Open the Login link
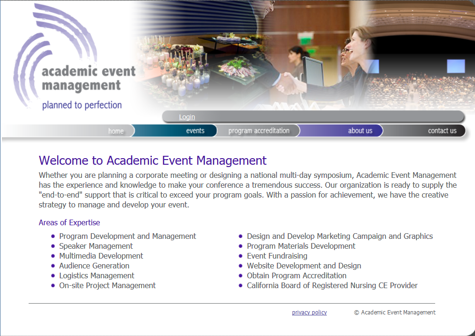Image resolution: width=475 pixels, height=336 pixels. coord(187,117)
